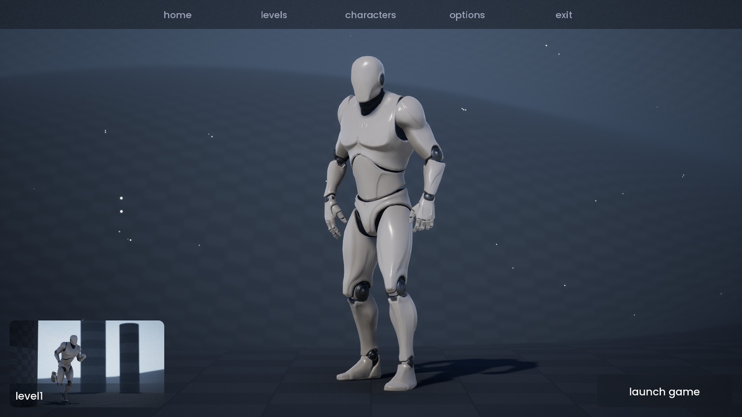The height and width of the screenshot is (417, 742).
Task: Click the launch game button
Action: tap(664, 392)
